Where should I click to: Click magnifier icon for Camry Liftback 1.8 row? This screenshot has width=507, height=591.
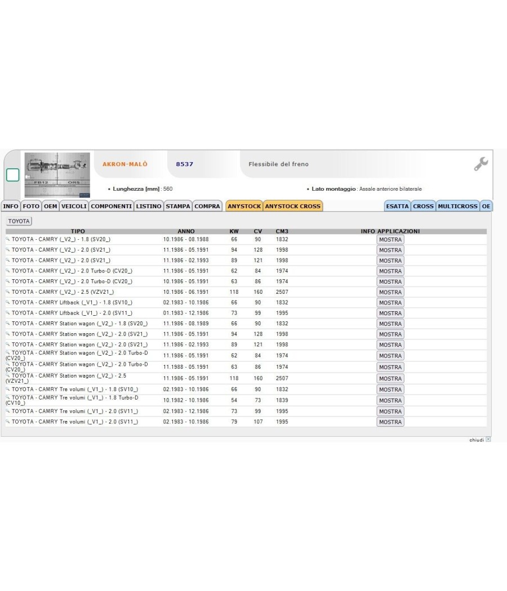tap(7, 302)
